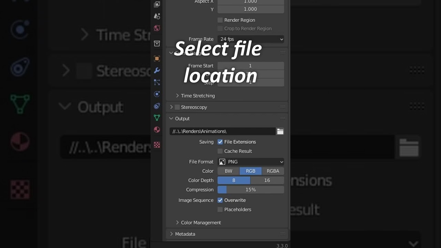Screen dimensions: 441x248
Task: Open the Scene properties tab
Action: click(157, 16)
